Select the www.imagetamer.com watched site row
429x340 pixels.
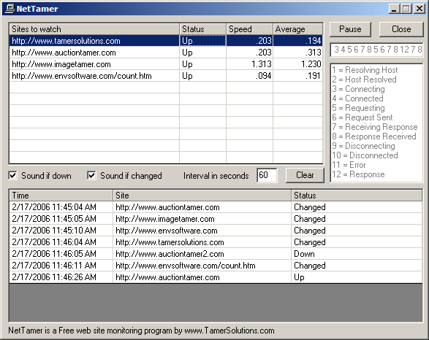166,64
